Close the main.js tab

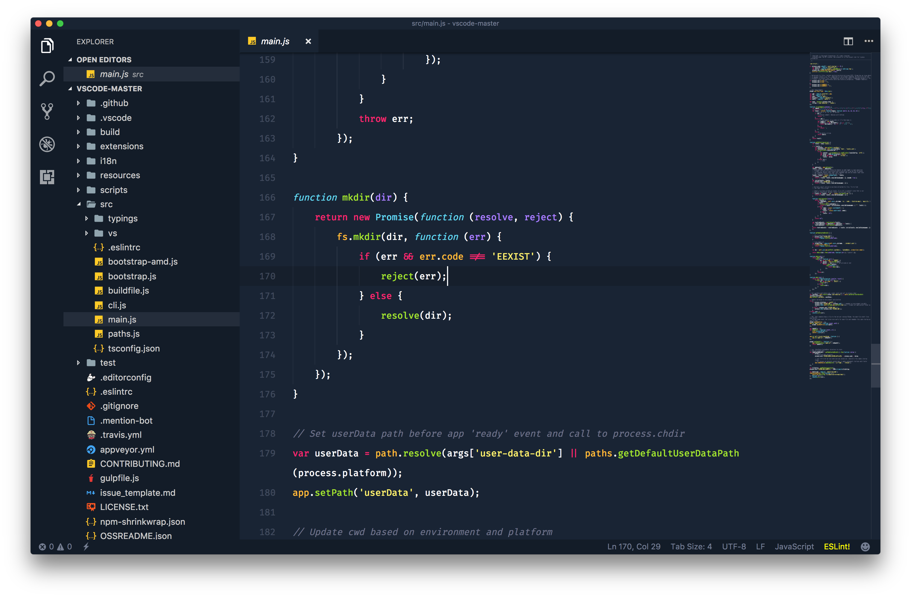tap(308, 41)
